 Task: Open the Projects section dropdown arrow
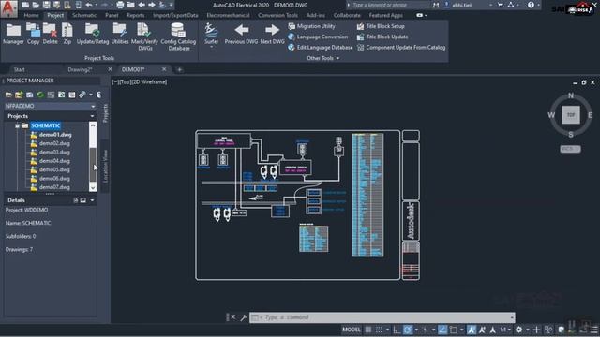[92, 116]
